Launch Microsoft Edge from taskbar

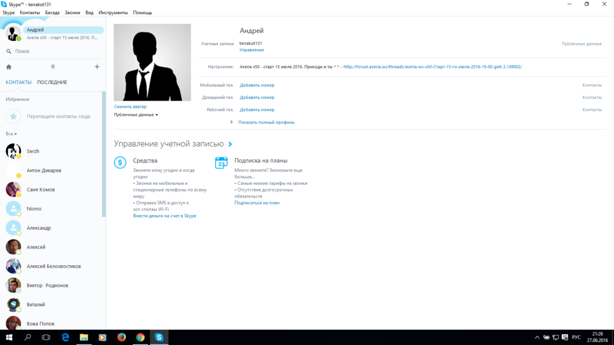tap(65, 337)
